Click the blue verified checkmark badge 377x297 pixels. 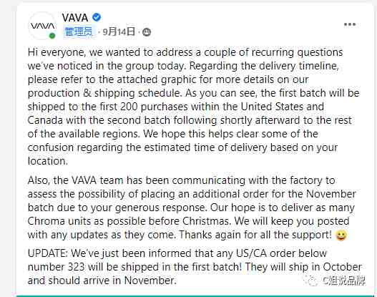tap(97, 17)
